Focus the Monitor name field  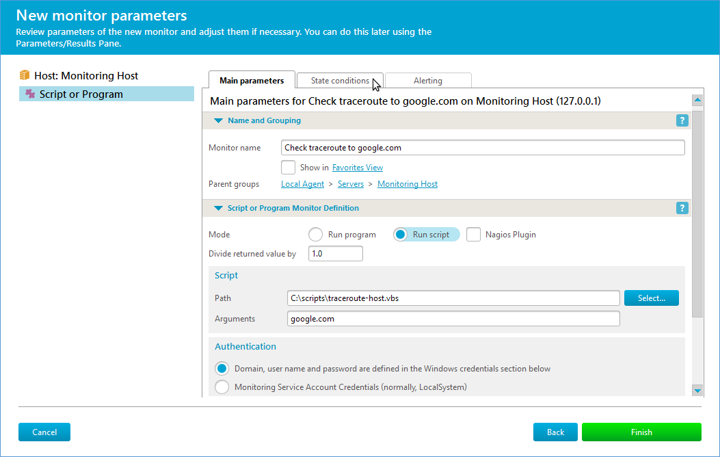pyautogui.click(x=483, y=148)
